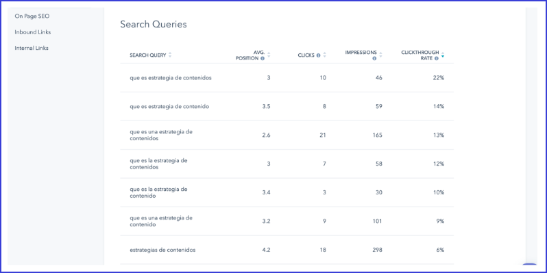Viewport: 547px width, 273px height.
Task: Click impressions value 298
Action: tap(377, 250)
